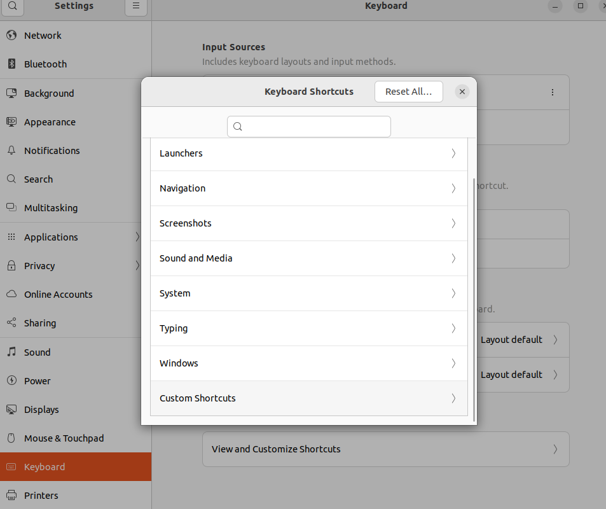Click the Bluetooth icon in sidebar
Image resolution: width=606 pixels, height=509 pixels.
[11, 64]
